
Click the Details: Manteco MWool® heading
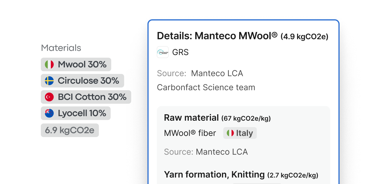217,36
